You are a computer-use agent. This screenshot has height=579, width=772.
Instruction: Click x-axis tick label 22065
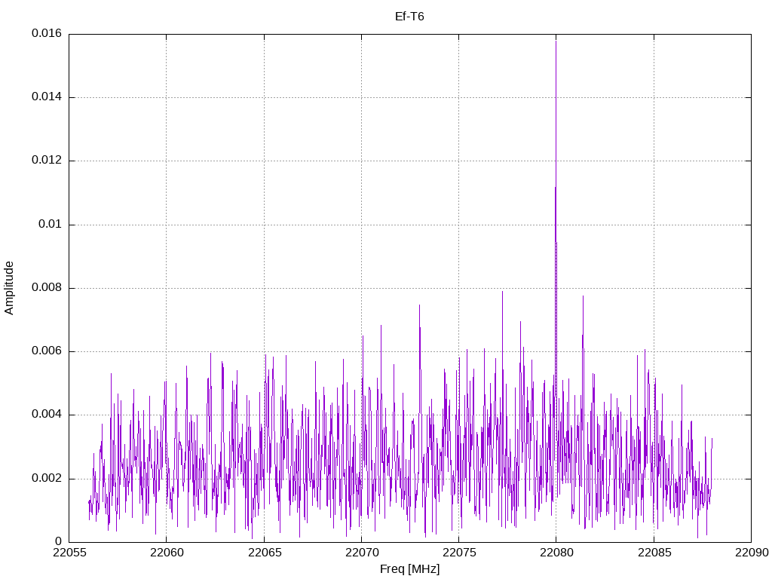[264, 553]
